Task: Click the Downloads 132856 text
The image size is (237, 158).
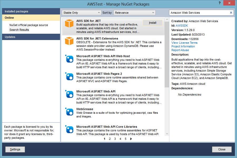Action: pos(185,39)
